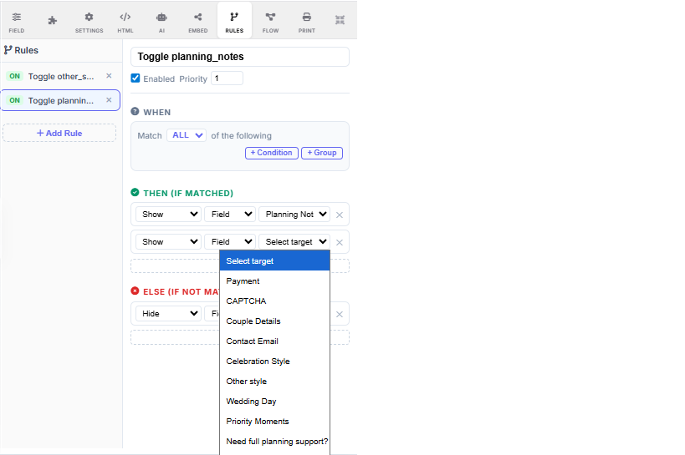This screenshot has height=455, width=685.
Task: Open the Flow tab
Action: (x=270, y=22)
